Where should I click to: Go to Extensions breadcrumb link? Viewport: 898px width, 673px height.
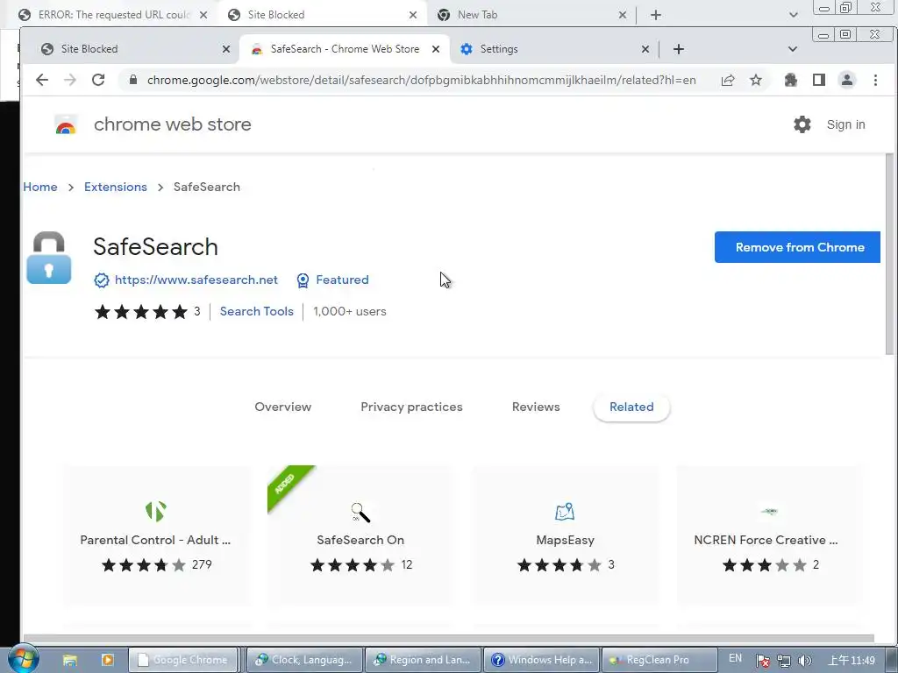116,187
